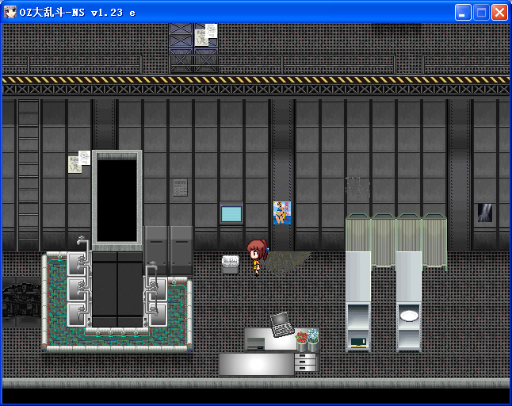Image resolution: width=512 pixels, height=406 pixels.
Task: Click the green folding privacy screen
Action: point(396,242)
